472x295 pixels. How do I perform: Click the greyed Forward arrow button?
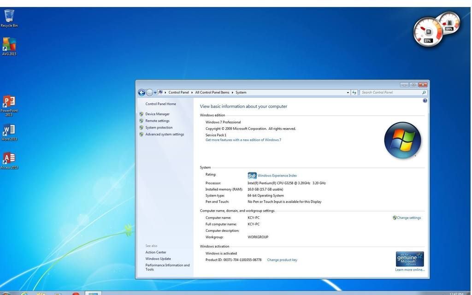coord(149,92)
